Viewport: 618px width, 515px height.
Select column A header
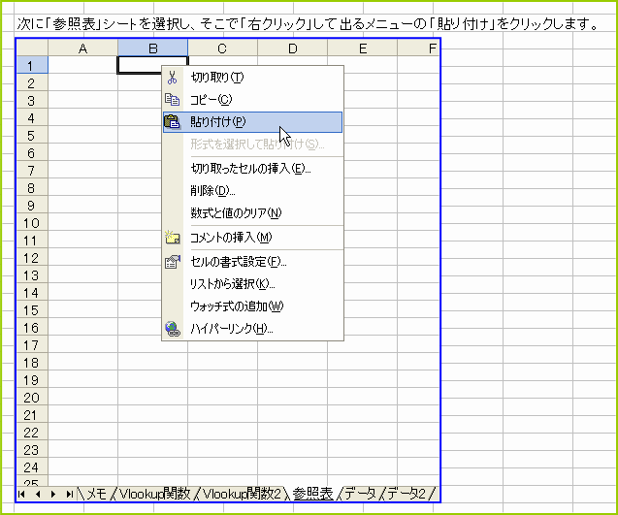pos(82,48)
